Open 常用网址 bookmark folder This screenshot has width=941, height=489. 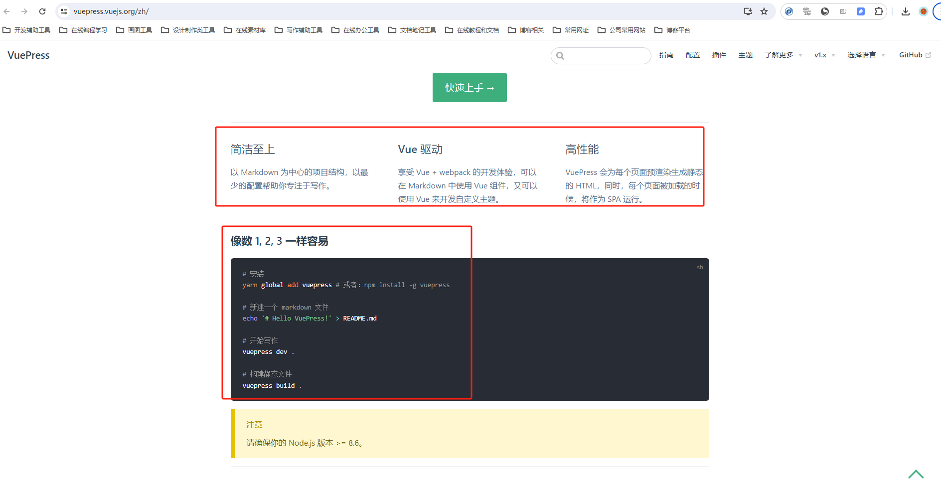571,30
